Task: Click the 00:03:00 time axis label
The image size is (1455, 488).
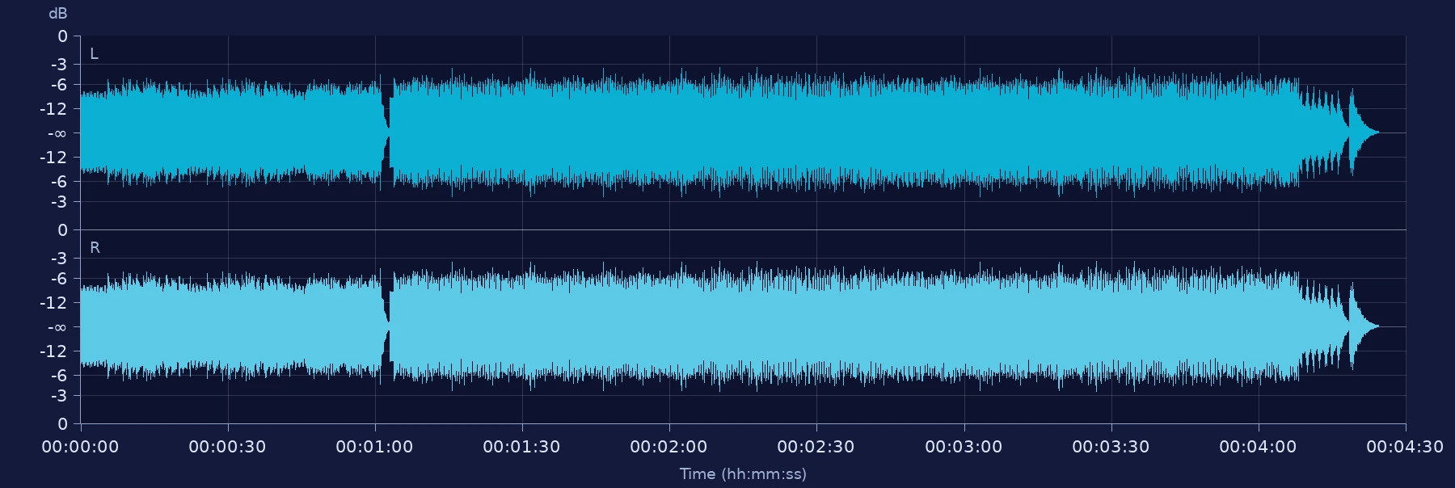Action: (x=964, y=447)
